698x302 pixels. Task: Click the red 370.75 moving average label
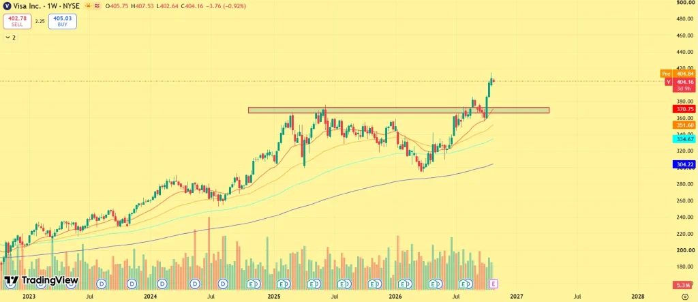pos(683,108)
